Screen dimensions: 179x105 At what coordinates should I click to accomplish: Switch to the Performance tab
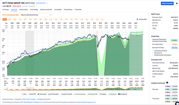point(24,10)
